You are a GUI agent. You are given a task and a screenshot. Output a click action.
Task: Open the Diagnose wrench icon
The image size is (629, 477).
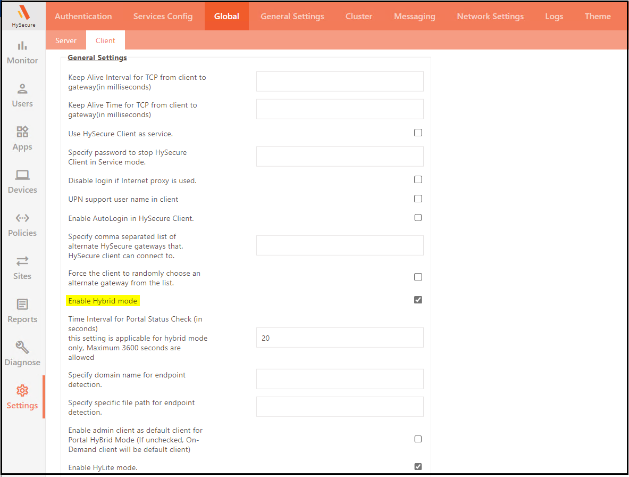click(22, 347)
